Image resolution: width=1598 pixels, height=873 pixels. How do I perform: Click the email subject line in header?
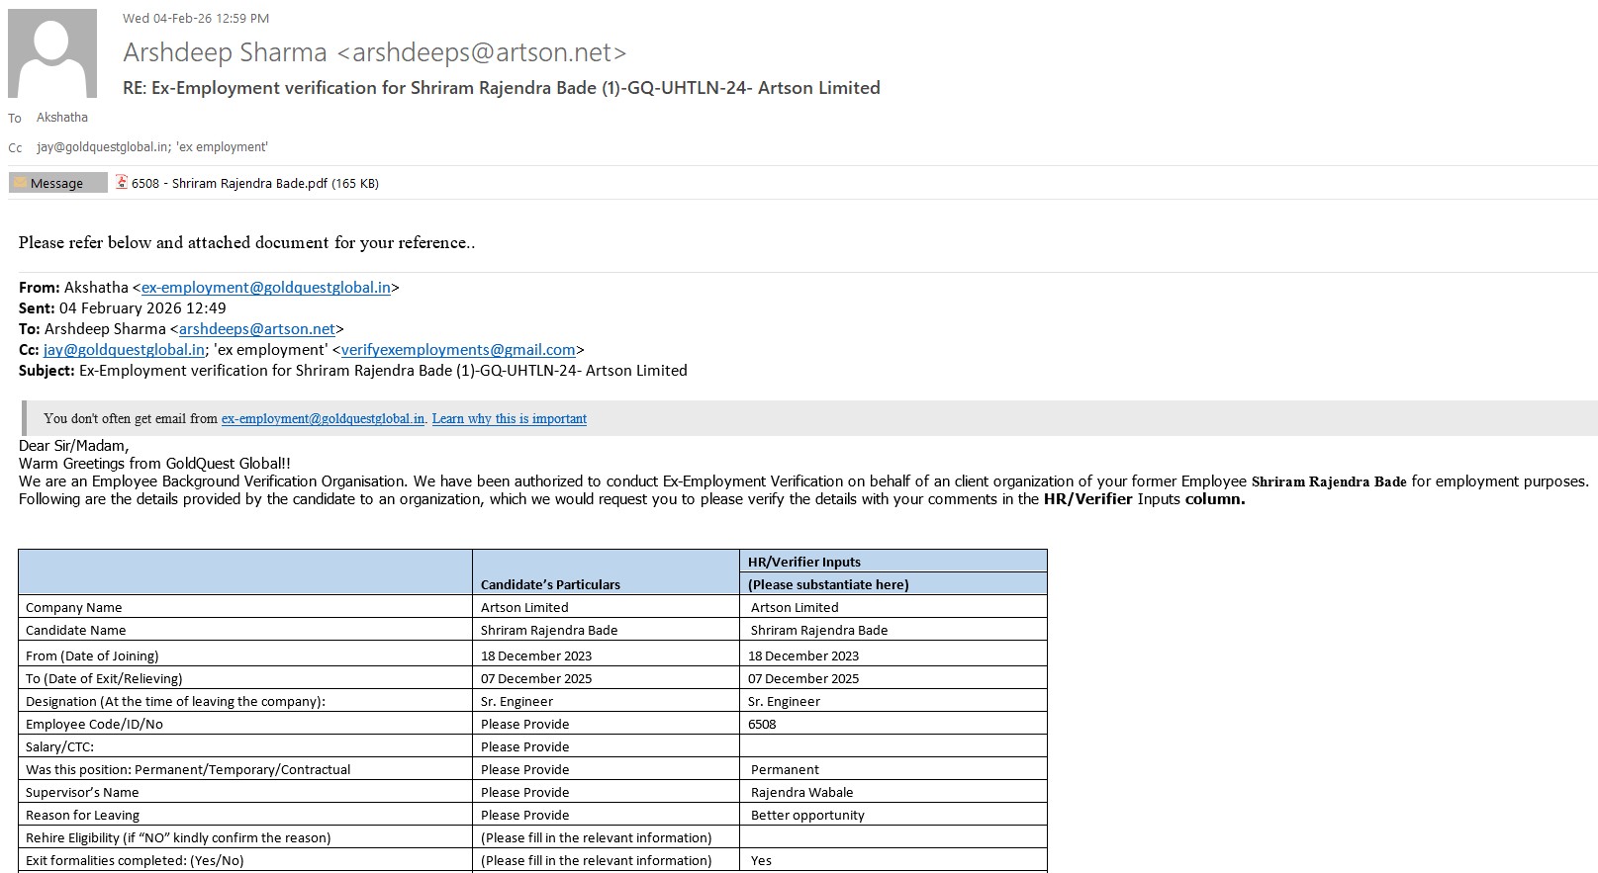click(501, 88)
